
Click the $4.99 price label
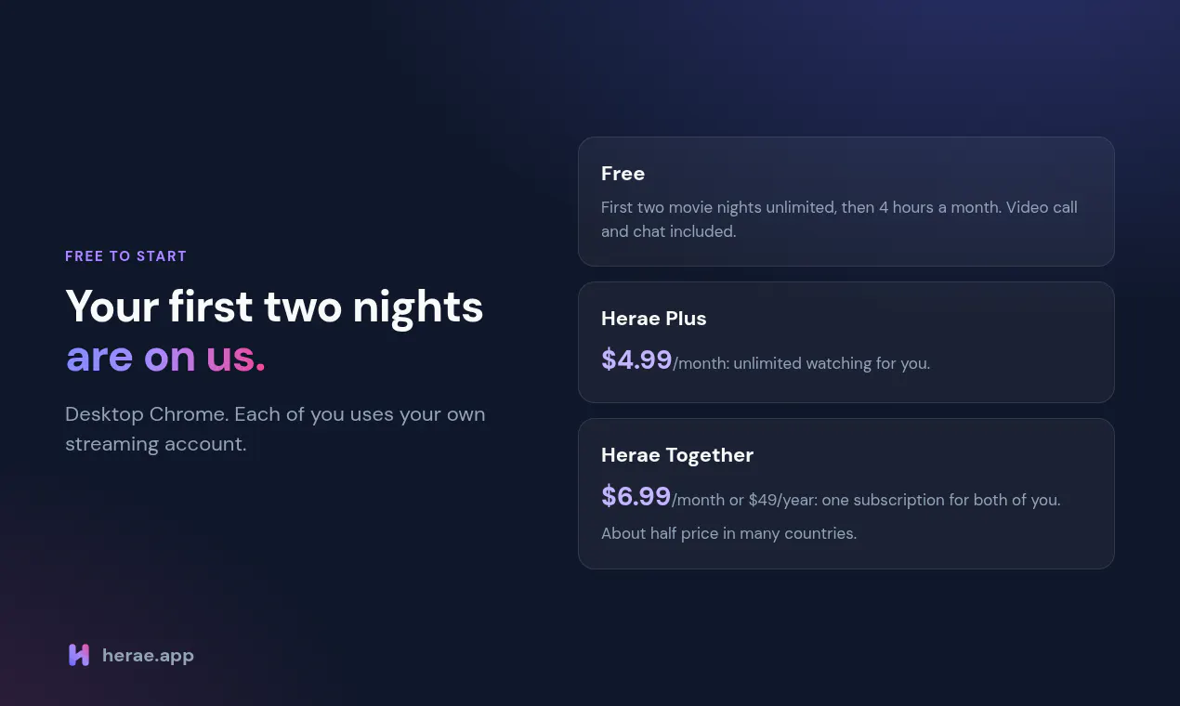coord(636,360)
